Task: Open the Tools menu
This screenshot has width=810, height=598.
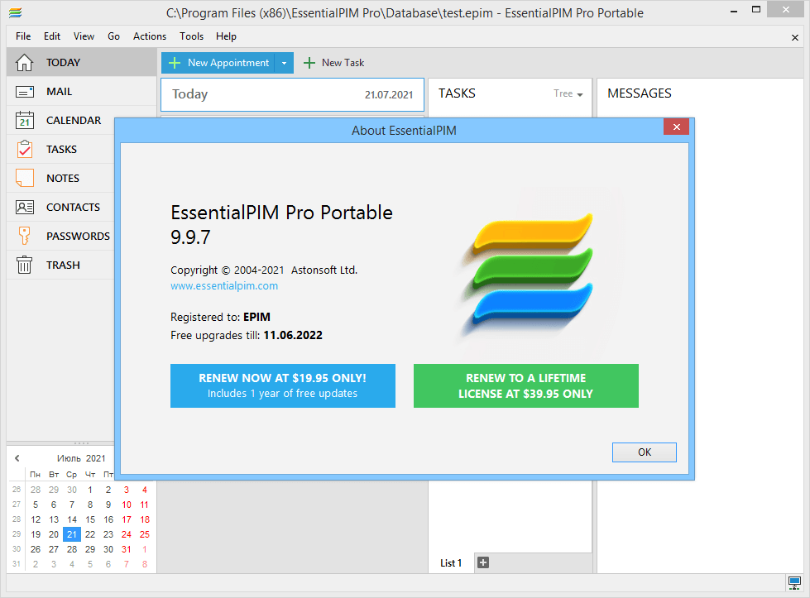Action: 192,36
